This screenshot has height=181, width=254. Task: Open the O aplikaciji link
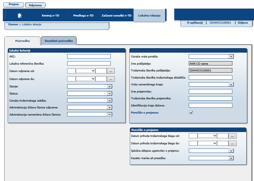coord(195,23)
